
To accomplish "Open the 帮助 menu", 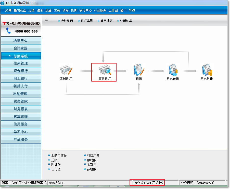I will (x=132, y=10).
